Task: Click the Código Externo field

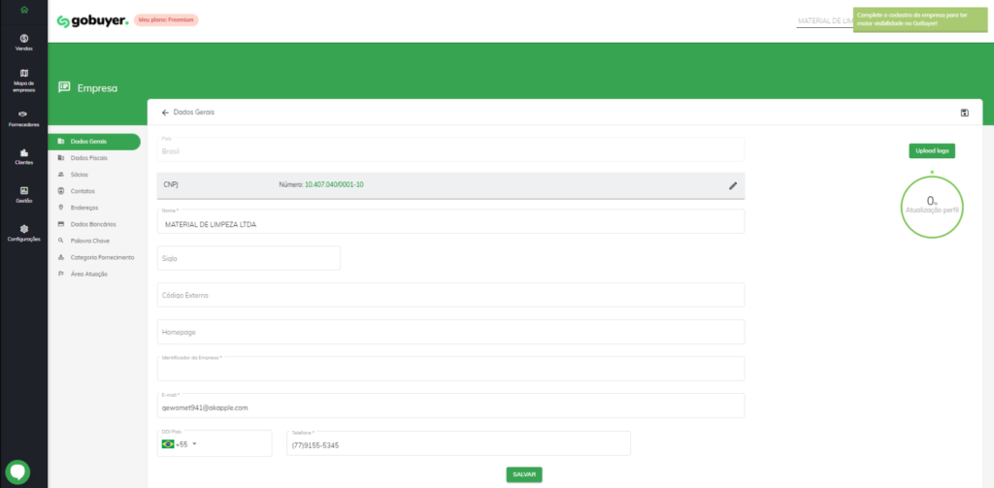Action: (x=450, y=295)
